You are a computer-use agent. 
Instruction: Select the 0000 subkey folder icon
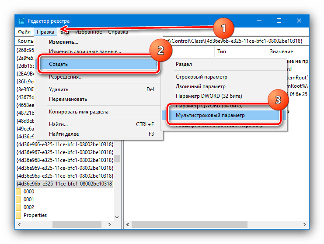pos(18,192)
